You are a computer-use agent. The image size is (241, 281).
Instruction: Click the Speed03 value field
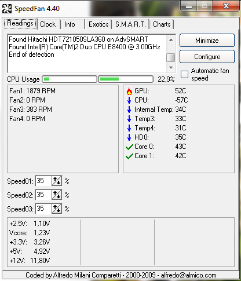43,209
